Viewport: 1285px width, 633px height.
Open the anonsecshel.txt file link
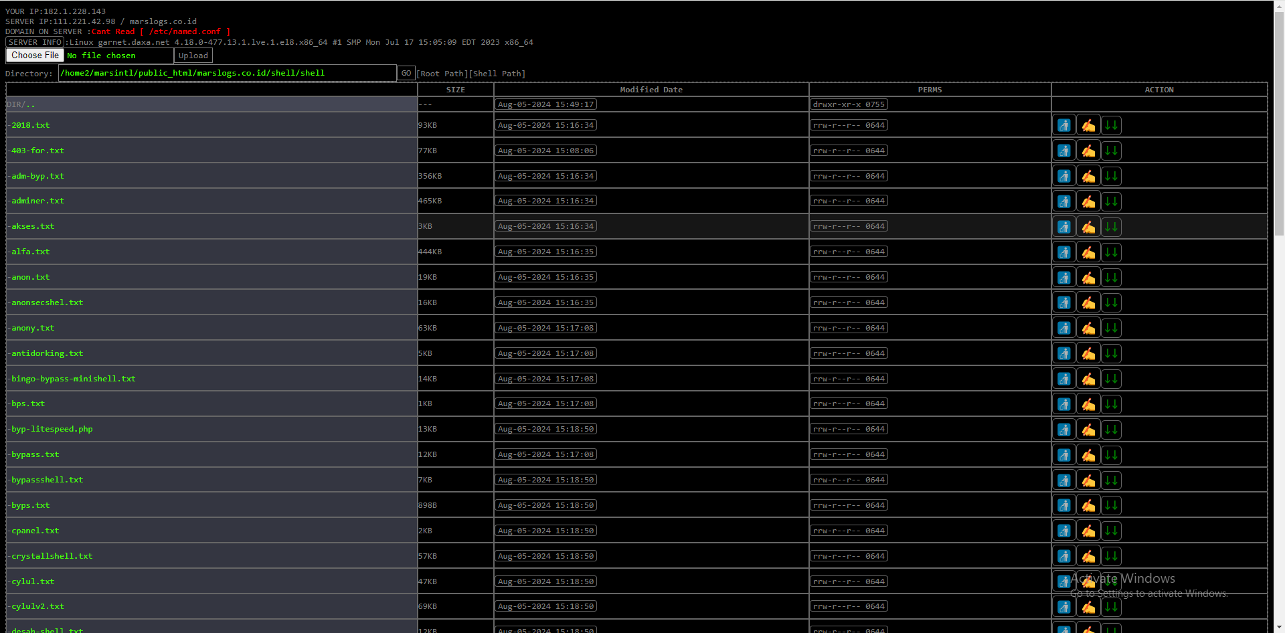(47, 302)
